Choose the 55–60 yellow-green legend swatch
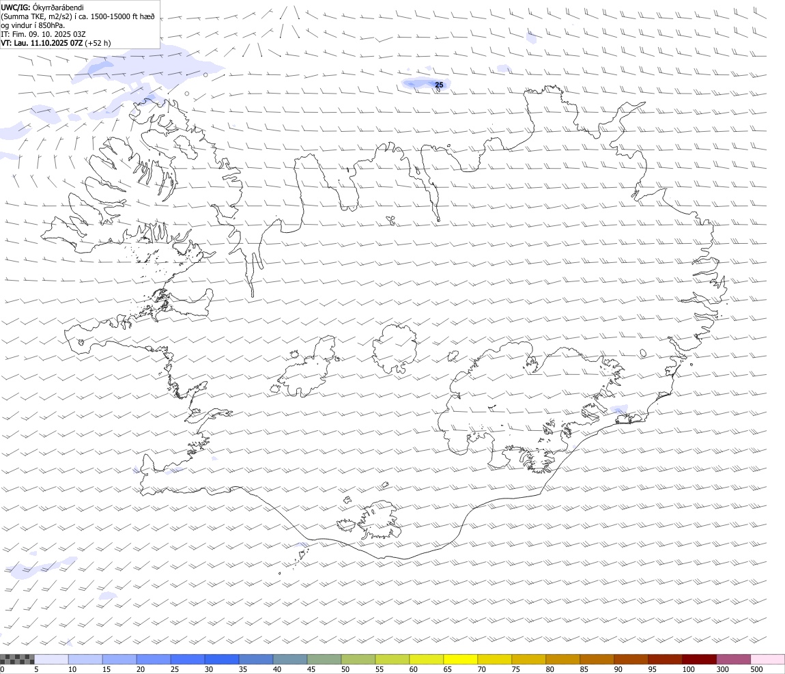785x674 pixels. tap(392, 659)
